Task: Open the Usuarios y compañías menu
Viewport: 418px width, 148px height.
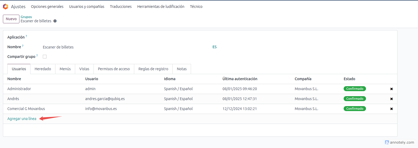Action: [x=86, y=7]
